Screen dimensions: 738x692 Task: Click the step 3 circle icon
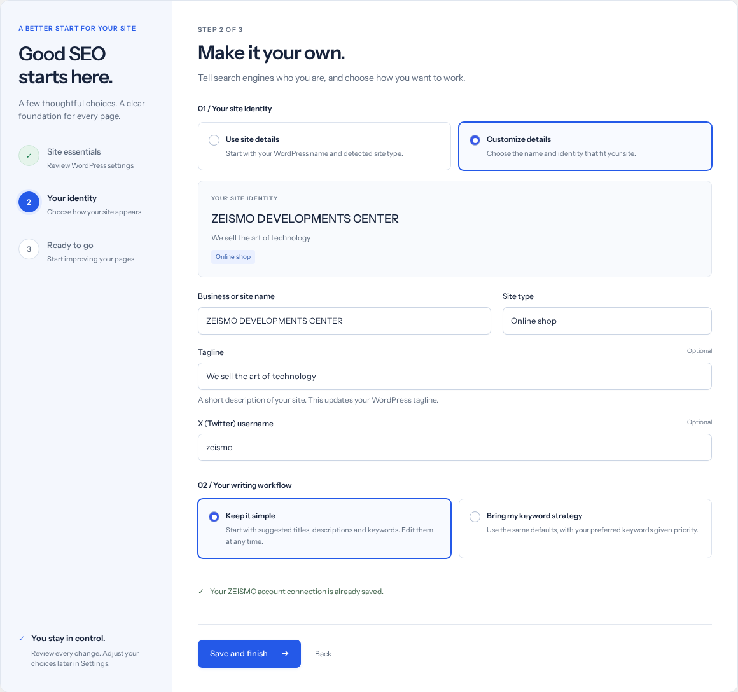point(29,249)
